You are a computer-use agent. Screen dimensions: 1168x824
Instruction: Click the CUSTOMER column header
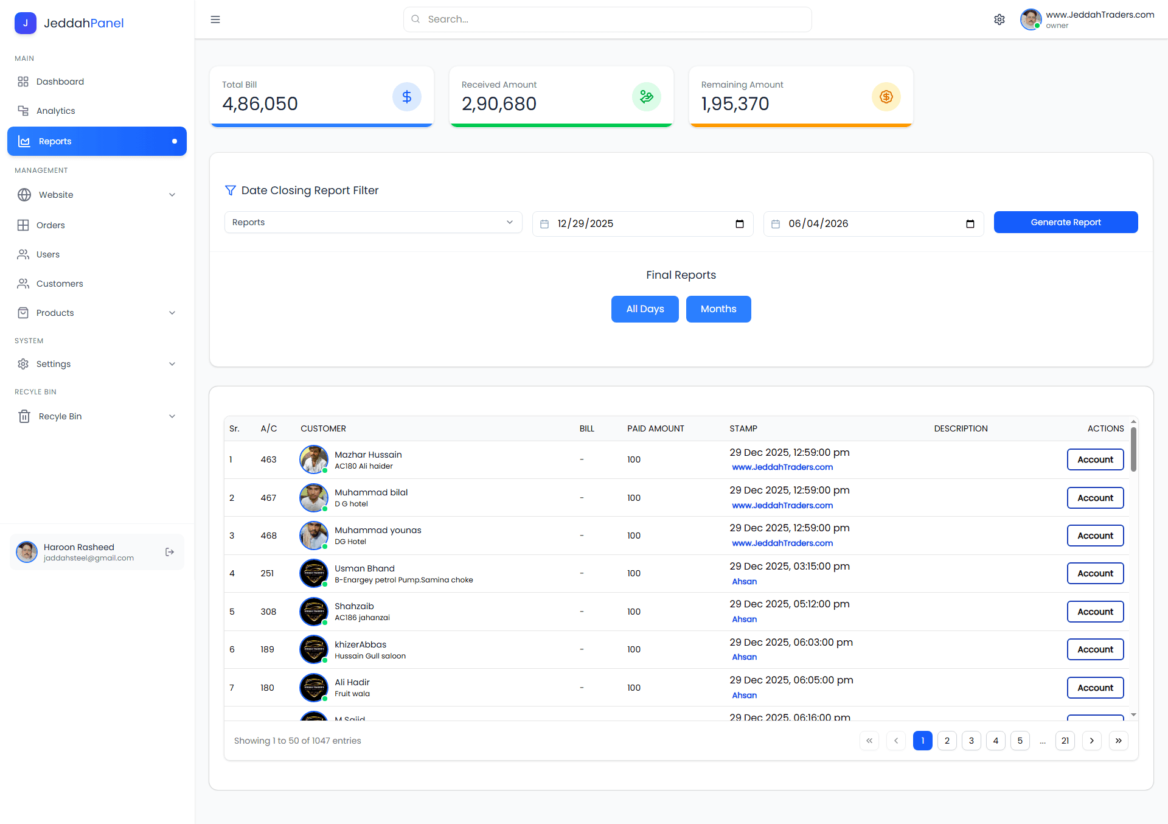tap(323, 428)
